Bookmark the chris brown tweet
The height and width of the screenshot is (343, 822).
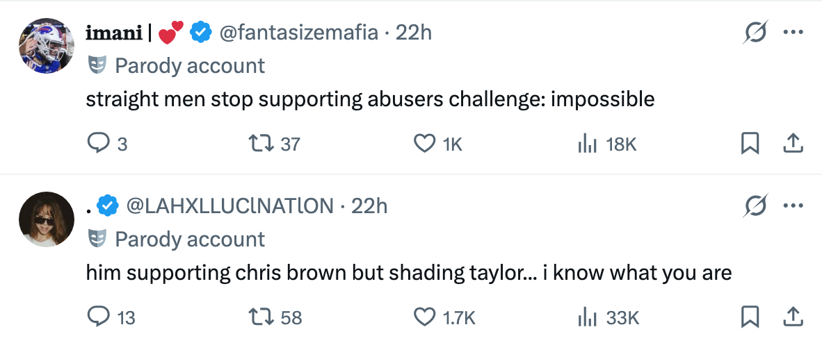(750, 317)
